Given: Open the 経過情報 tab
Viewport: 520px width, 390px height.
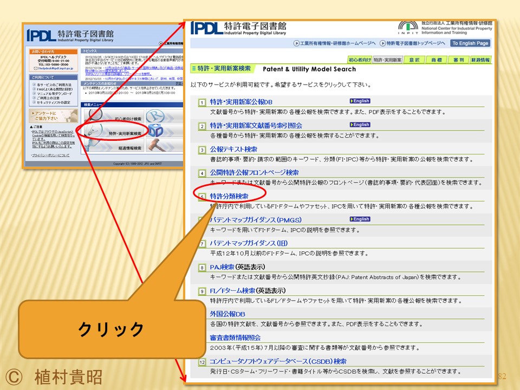Looking at the screenshot, I should click(480, 60).
